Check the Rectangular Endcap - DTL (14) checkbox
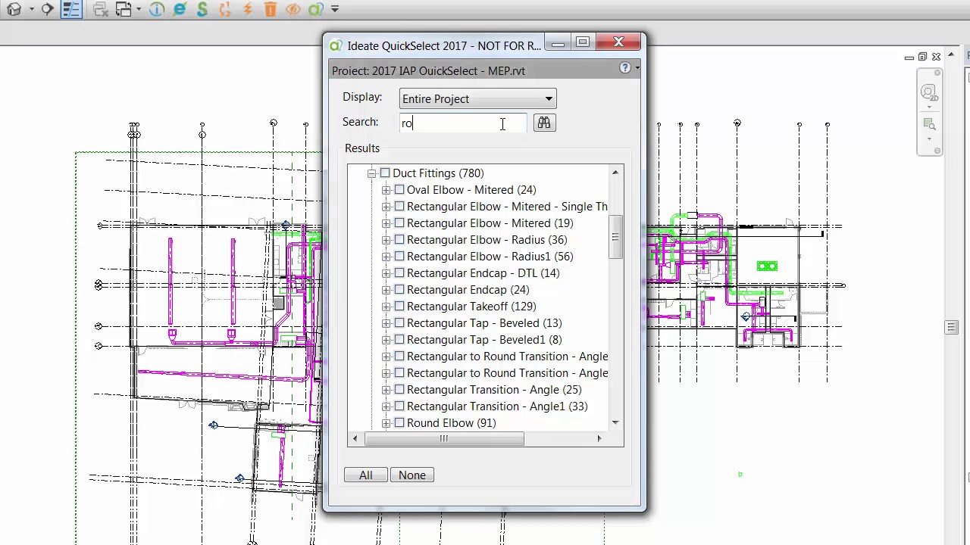Screen dimensions: 970x545 click(x=399, y=273)
